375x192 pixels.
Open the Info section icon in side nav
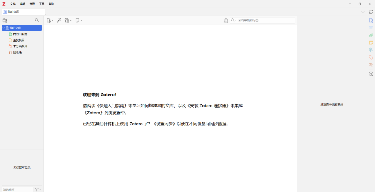pos(371,20)
